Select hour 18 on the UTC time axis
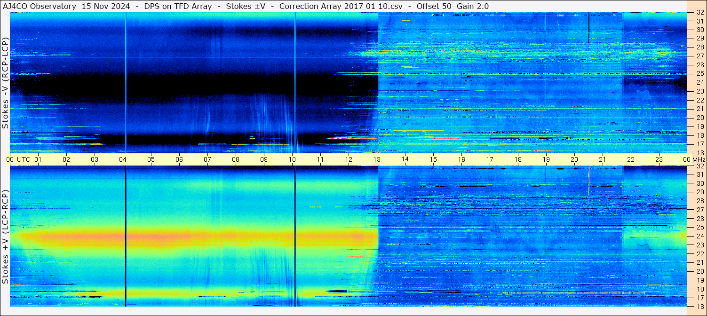 tap(518, 159)
